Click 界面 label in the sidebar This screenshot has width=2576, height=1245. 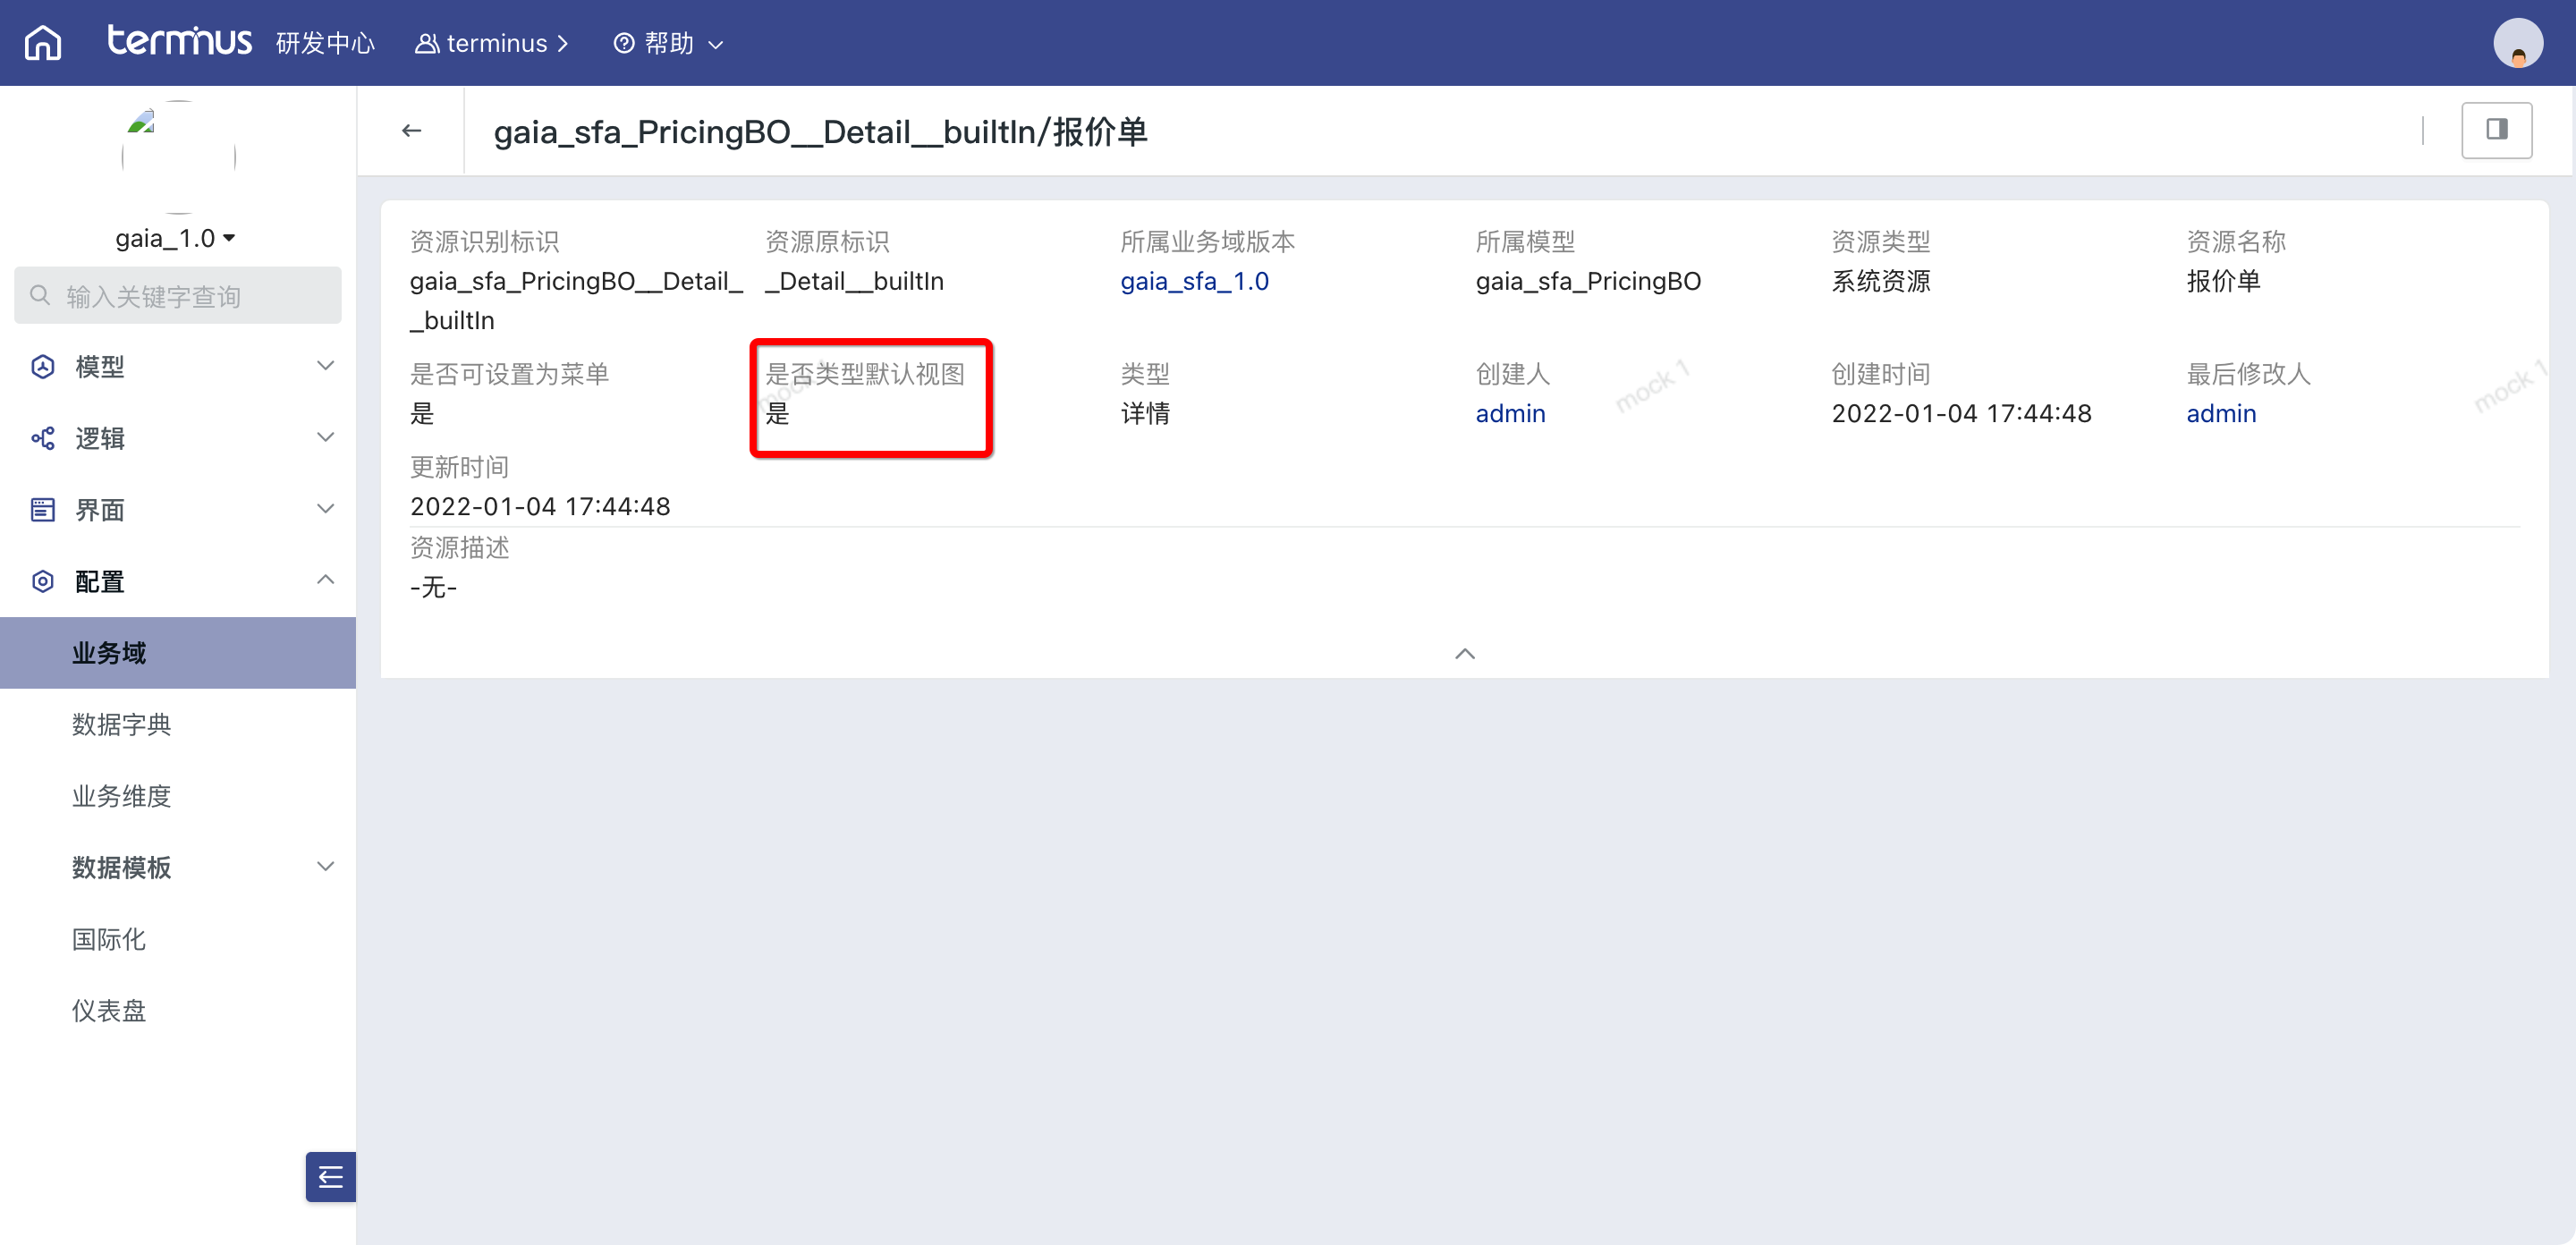tap(100, 510)
